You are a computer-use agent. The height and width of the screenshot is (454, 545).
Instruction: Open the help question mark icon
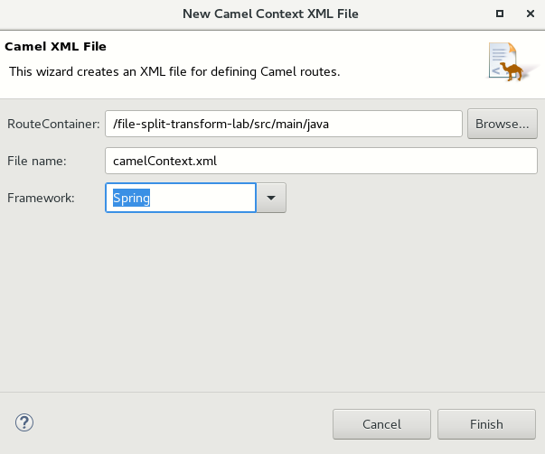[x=24, y=423]
